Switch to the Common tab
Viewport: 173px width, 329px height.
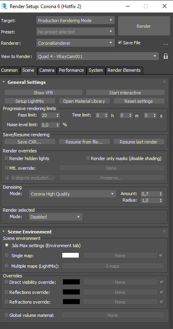point(9,70)
